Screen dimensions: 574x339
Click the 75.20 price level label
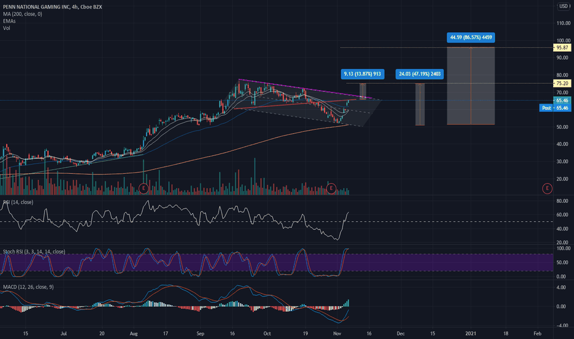pyautogui.click(x=562, y=84)
